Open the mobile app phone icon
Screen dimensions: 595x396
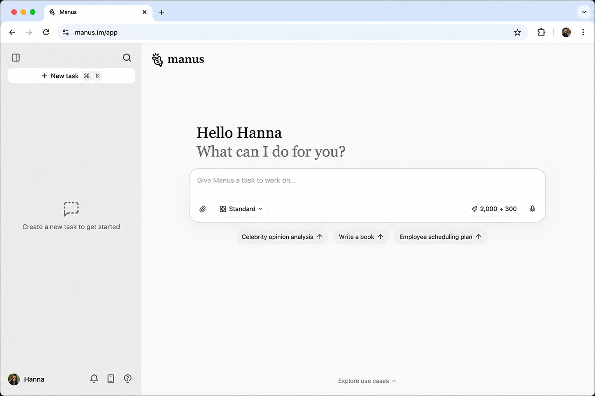(x=111, y=379)
